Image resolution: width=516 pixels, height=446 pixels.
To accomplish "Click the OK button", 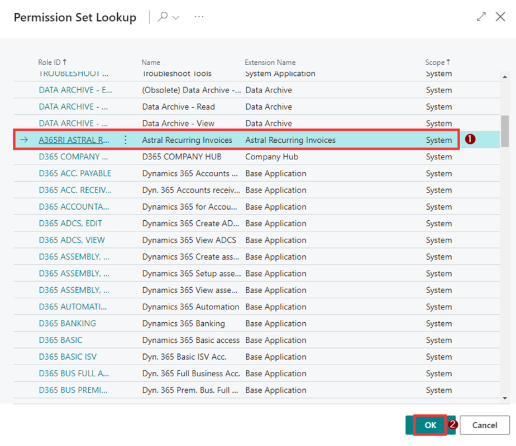I will point(429,425).
